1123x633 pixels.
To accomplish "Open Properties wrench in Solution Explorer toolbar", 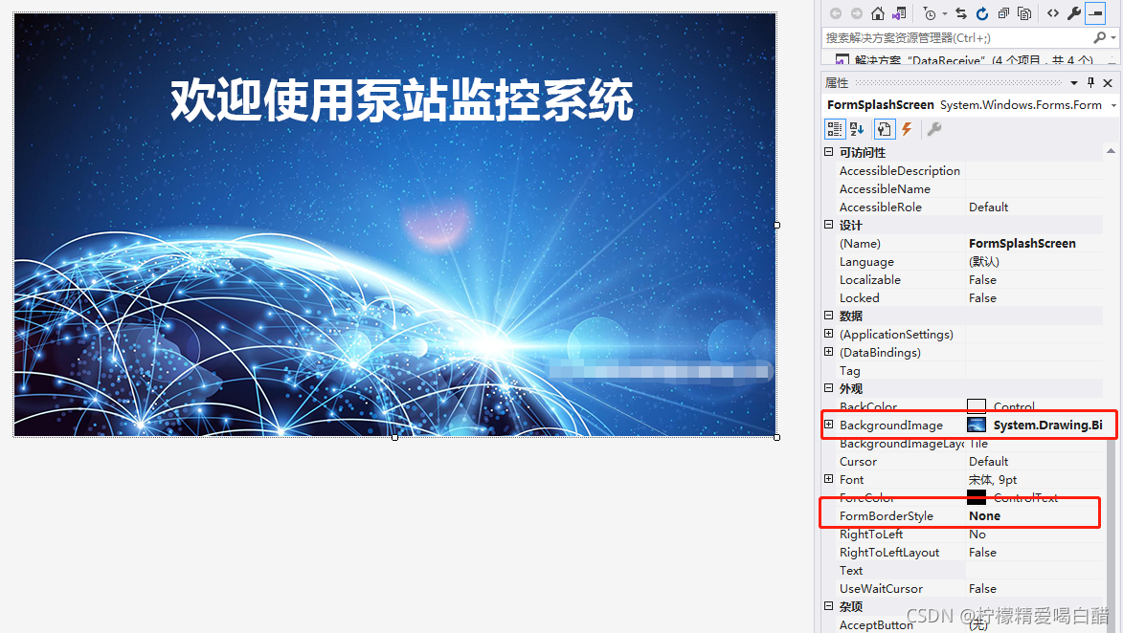I will click(1073, 13).
